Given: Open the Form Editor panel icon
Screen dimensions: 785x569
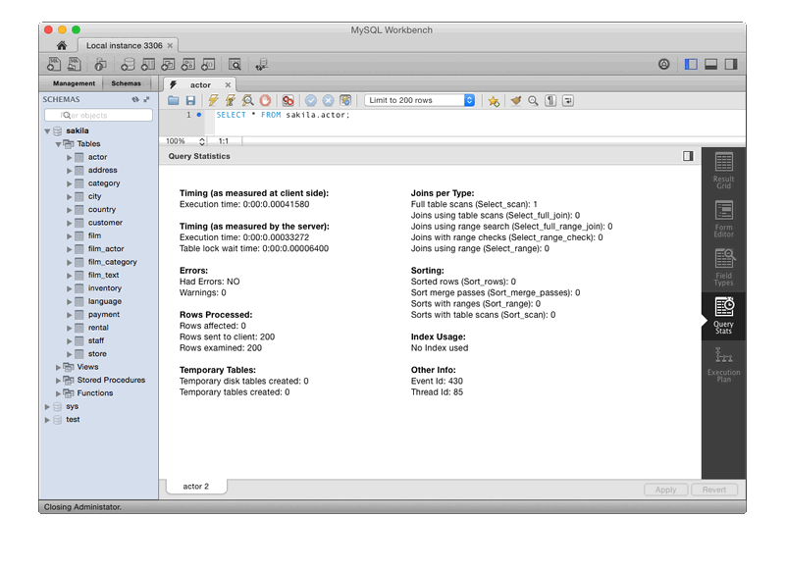Looking at the screenshot, I should click(723, 213).
